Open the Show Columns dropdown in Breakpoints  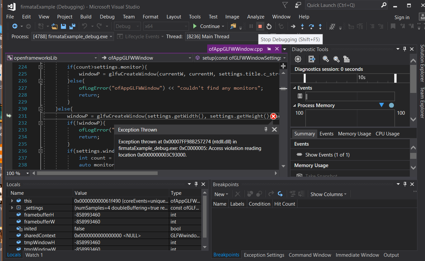point(328,194)
